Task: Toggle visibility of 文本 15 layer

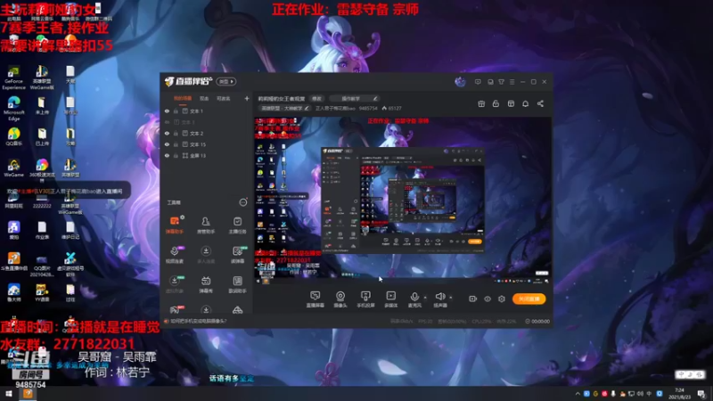Action: (167, 144)
